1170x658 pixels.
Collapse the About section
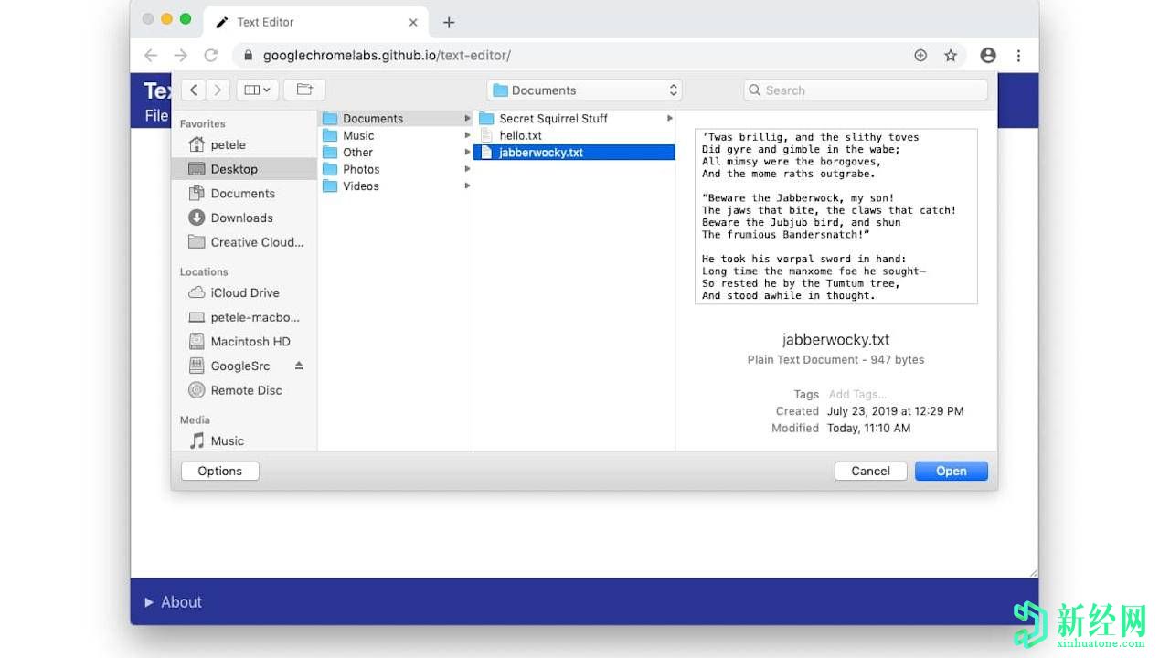[x=149, y=601]
